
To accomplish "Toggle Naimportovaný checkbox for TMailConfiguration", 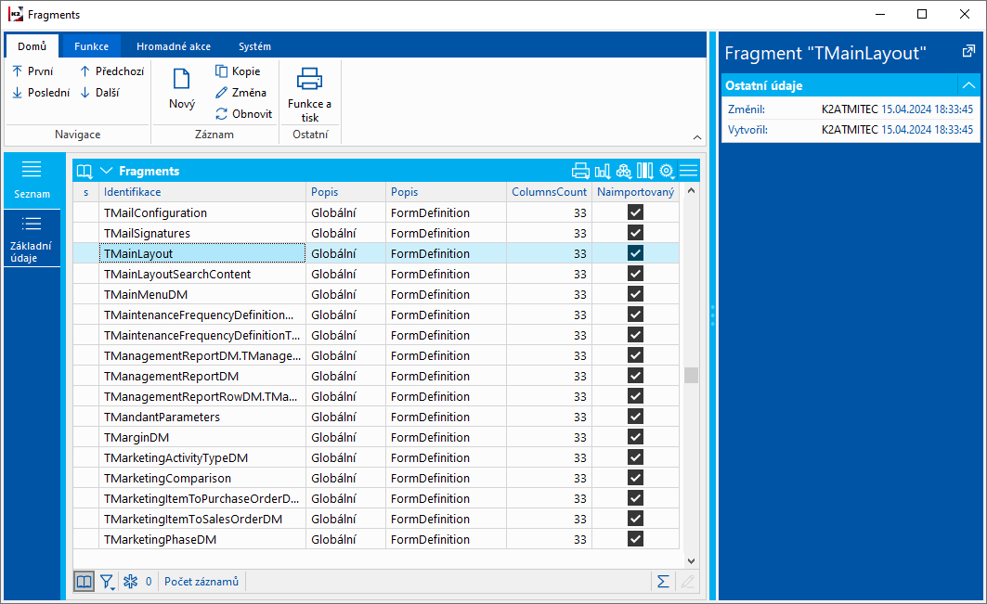I will [x=635, y=212].
